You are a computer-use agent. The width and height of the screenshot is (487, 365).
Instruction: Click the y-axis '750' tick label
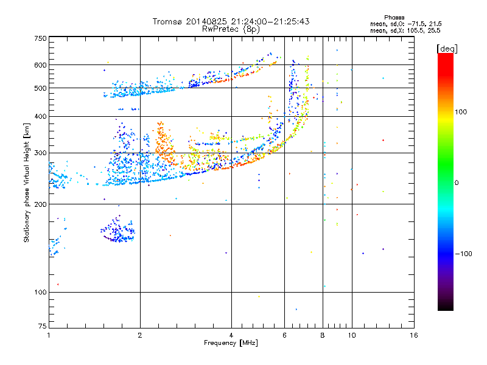pos(41,38)
